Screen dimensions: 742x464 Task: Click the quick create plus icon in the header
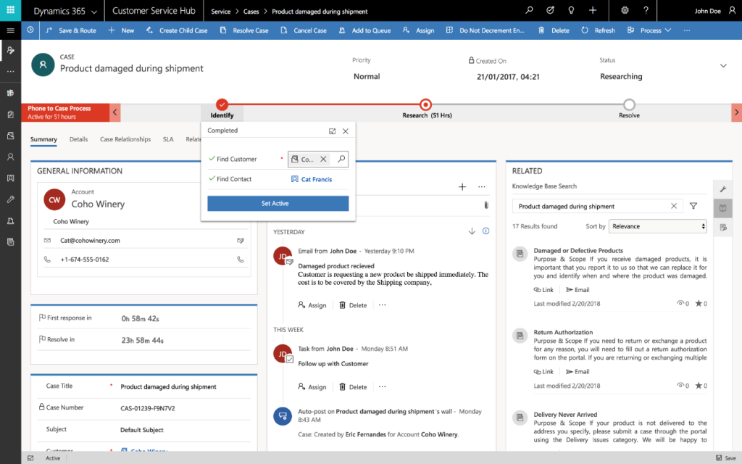(x=593, y=10)
